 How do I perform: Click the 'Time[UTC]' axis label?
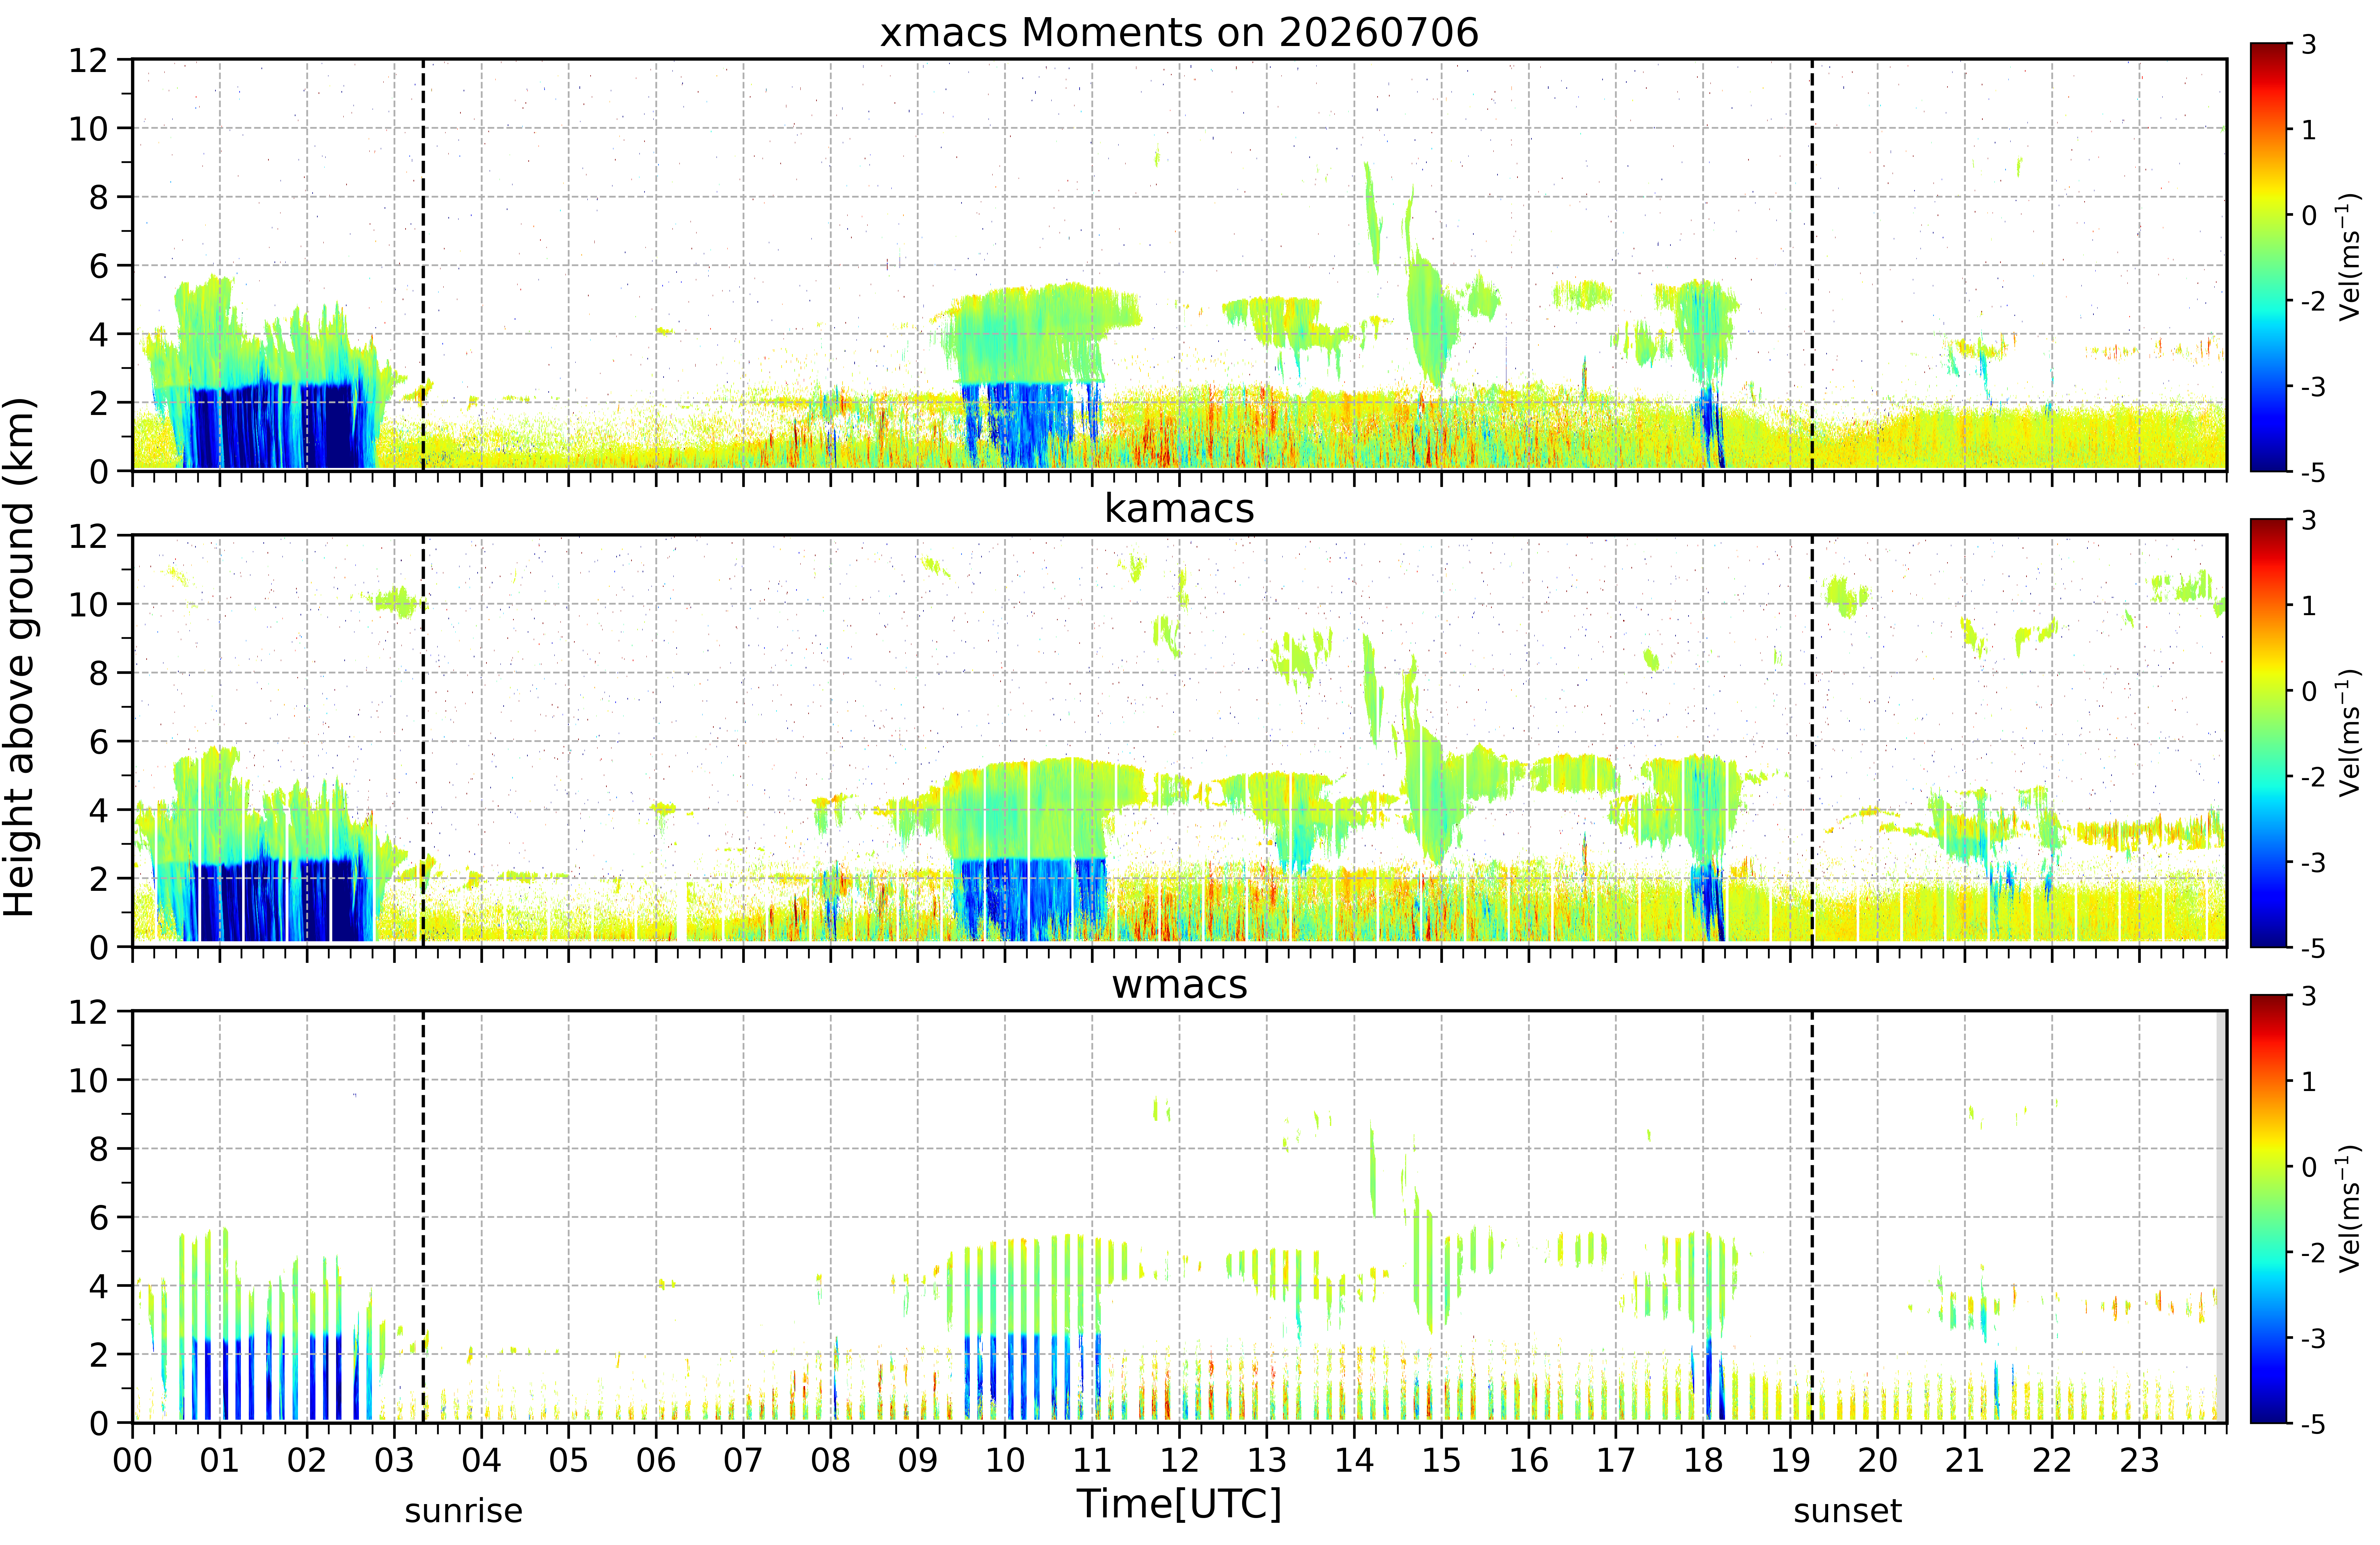point(1179,1504)
